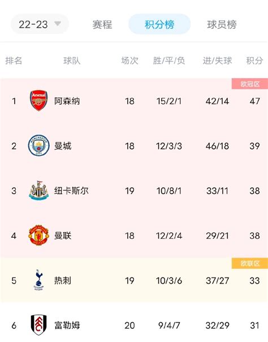Image resolution: width=268 pixels, height=342 pixels.
Task: Click the Fulham club crest
Action: pos(39,325)
